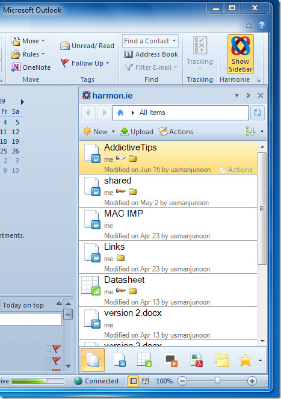Click the home icon in the harmon.ie path bar

tap(120, 113)
